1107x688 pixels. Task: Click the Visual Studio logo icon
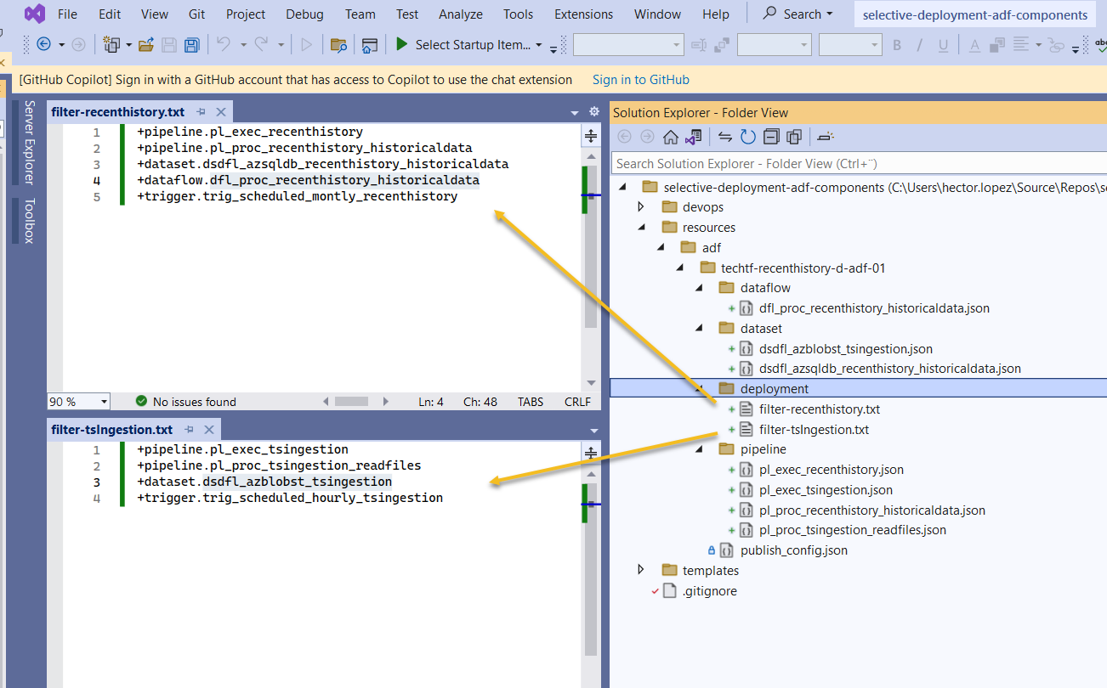[35, 14]
